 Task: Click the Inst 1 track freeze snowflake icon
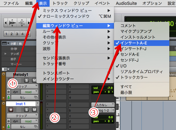click(x=8, y=121)
